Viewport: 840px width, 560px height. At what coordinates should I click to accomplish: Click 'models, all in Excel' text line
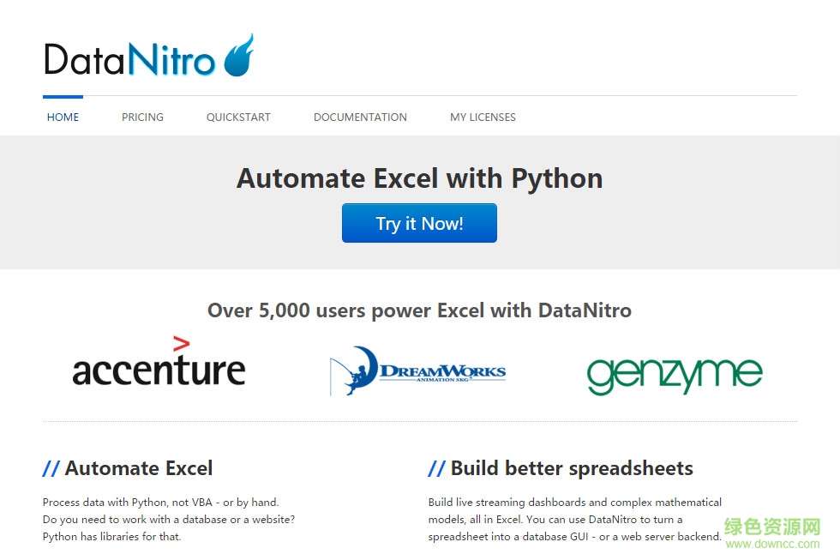(x=555, y=520)
